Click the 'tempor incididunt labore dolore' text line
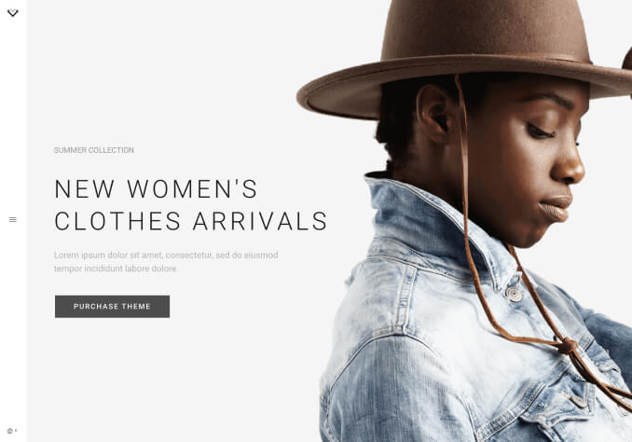632x442 pixels. (x=117, y=269)
